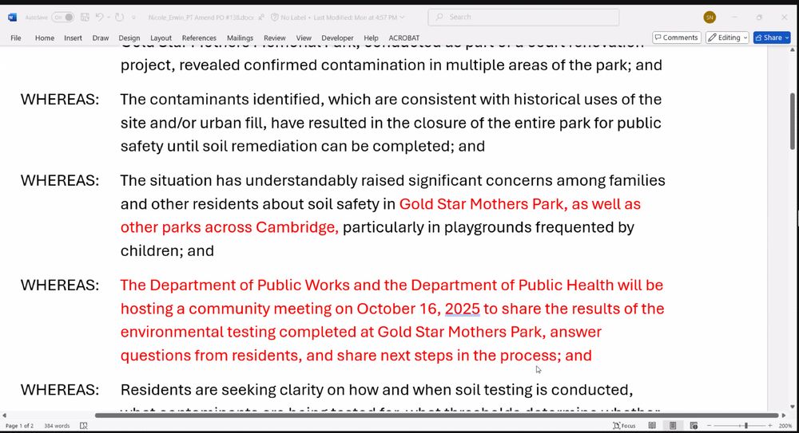799x433 pixels.
Task: Click scroll-up arrow of vertical scrollbar
Action: (792, 50)
